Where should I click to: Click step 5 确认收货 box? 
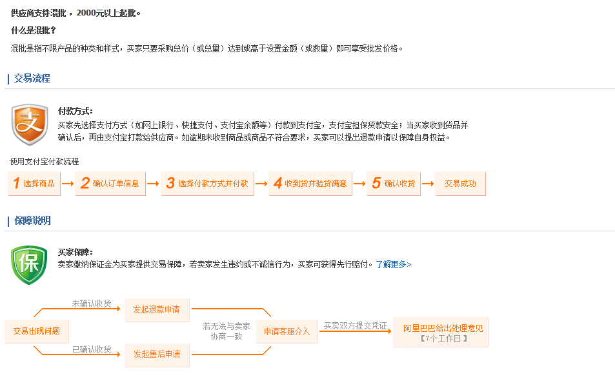pos(393,184)
